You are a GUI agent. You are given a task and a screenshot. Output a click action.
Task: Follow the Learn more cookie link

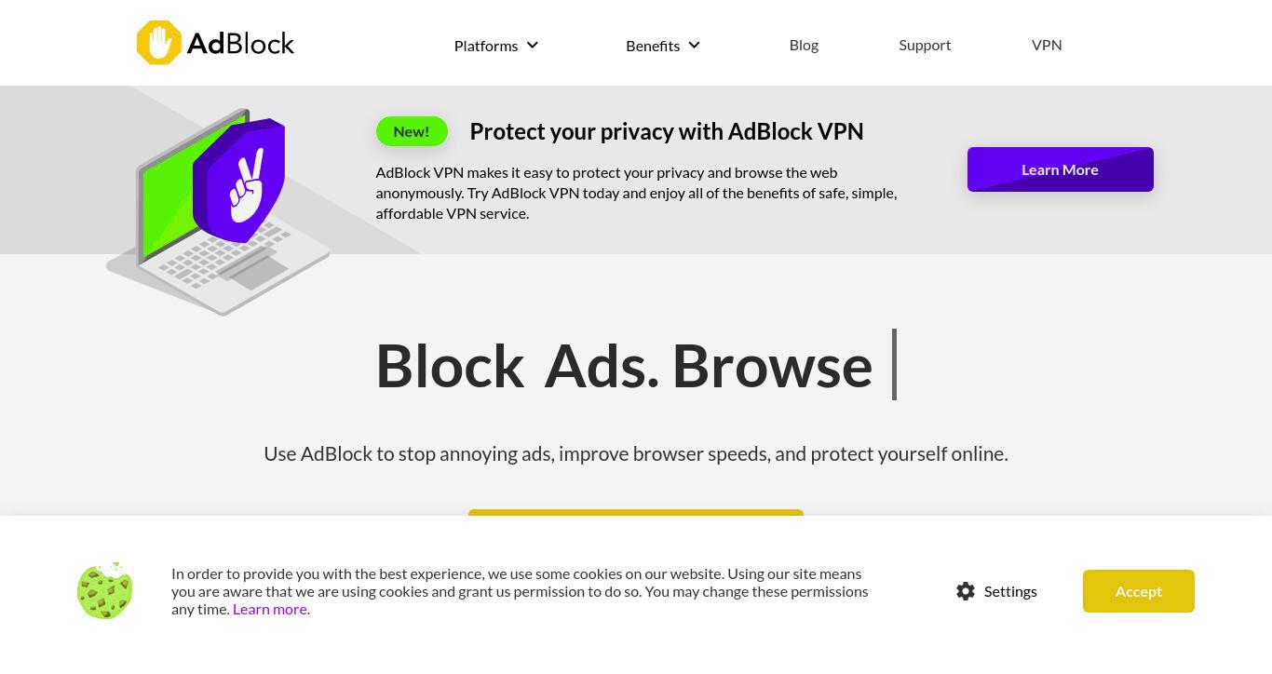click(x=271, y=609)
